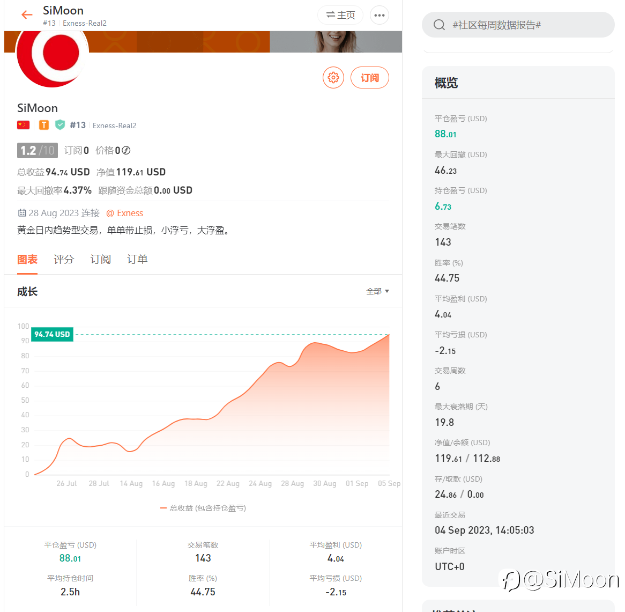Image resolution: width=625 pixels, height=612 pixels.
Task: Click the 05 Sep chart axis label
Action: pyautogui.click(x=389, y=483)
